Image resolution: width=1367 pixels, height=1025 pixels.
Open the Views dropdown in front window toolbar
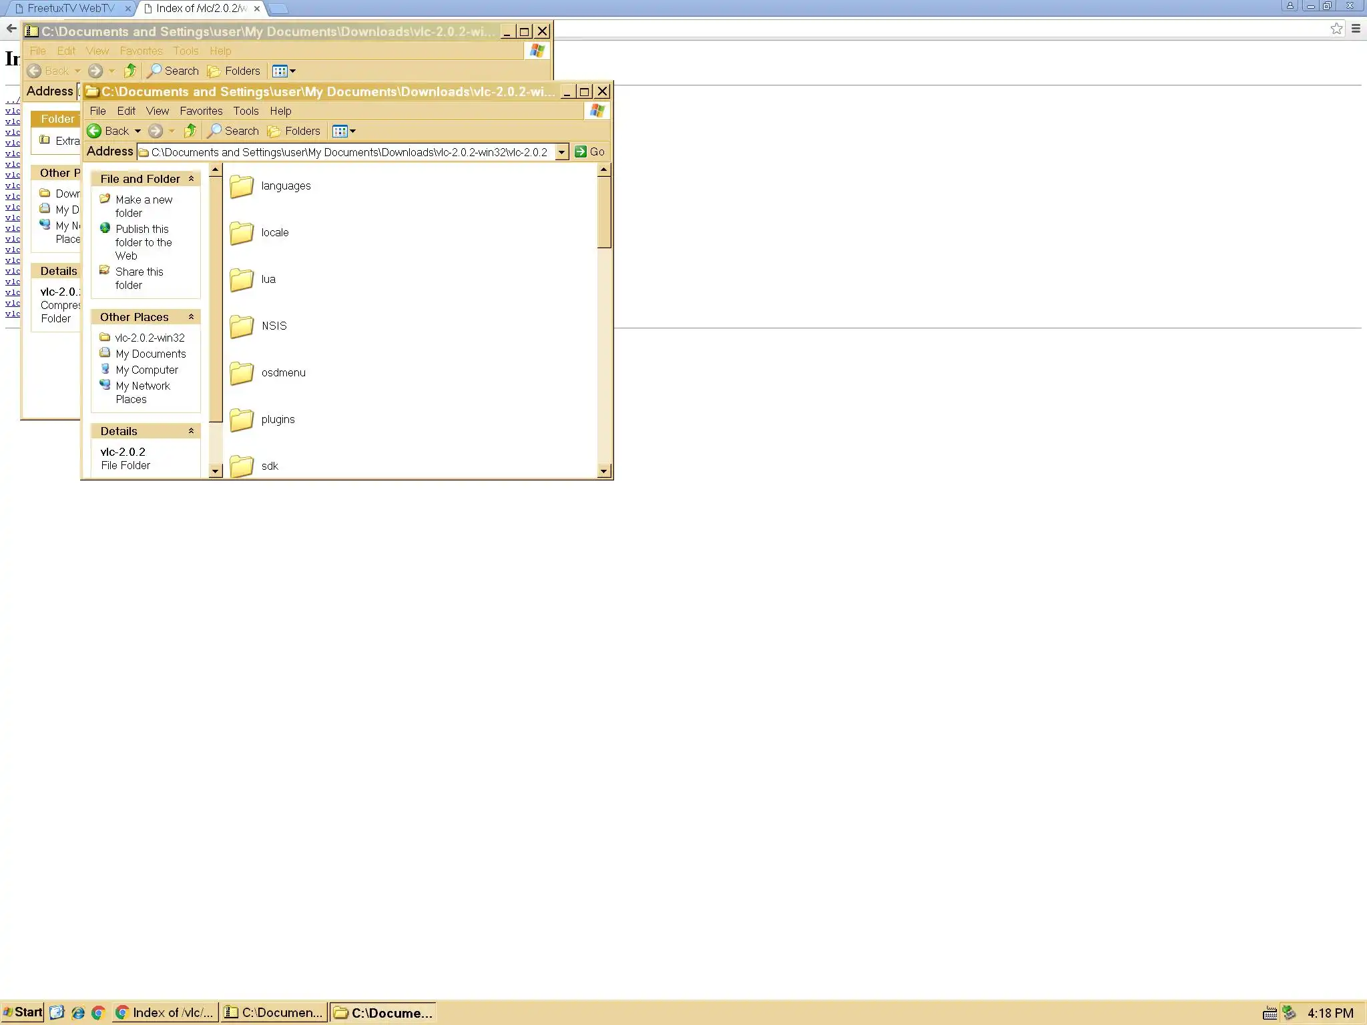[x=344, y=131]
